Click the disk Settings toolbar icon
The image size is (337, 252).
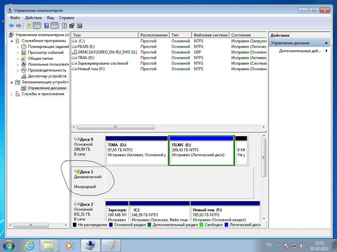pyautogui.click(x=79, y=26)
